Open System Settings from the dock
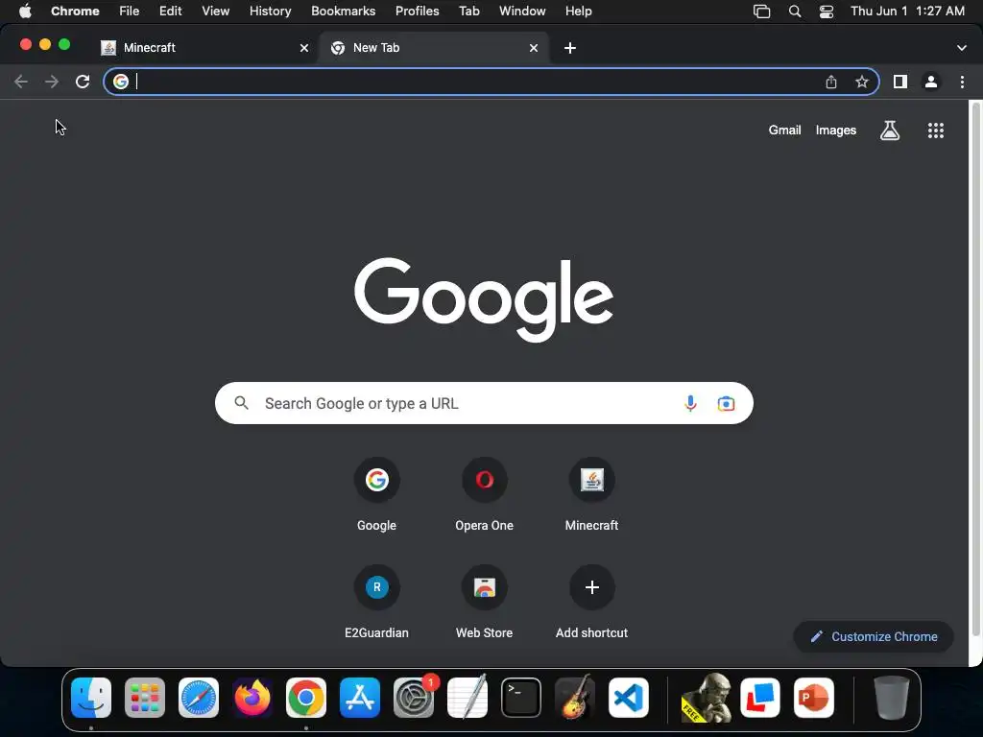 click(x=414, y=698)
